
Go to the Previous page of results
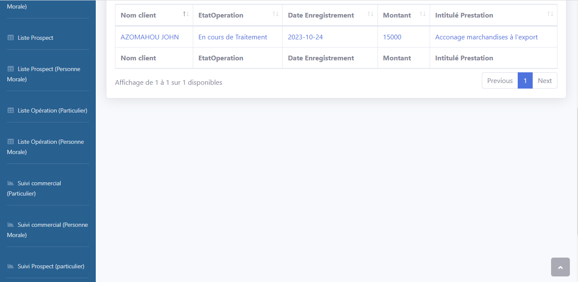[500, 80]
